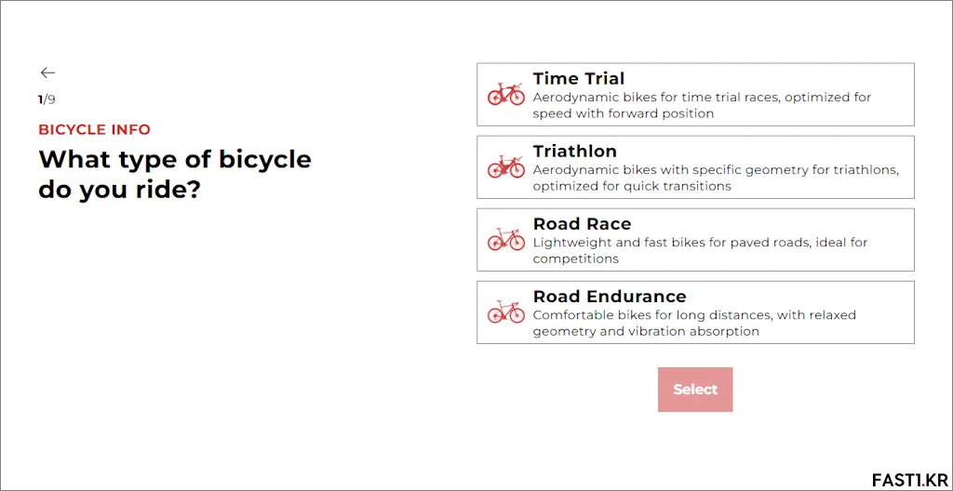Click the Road Endurance bike icon
The width and height of the screenshot is (953, 491).
coord(505,312)
